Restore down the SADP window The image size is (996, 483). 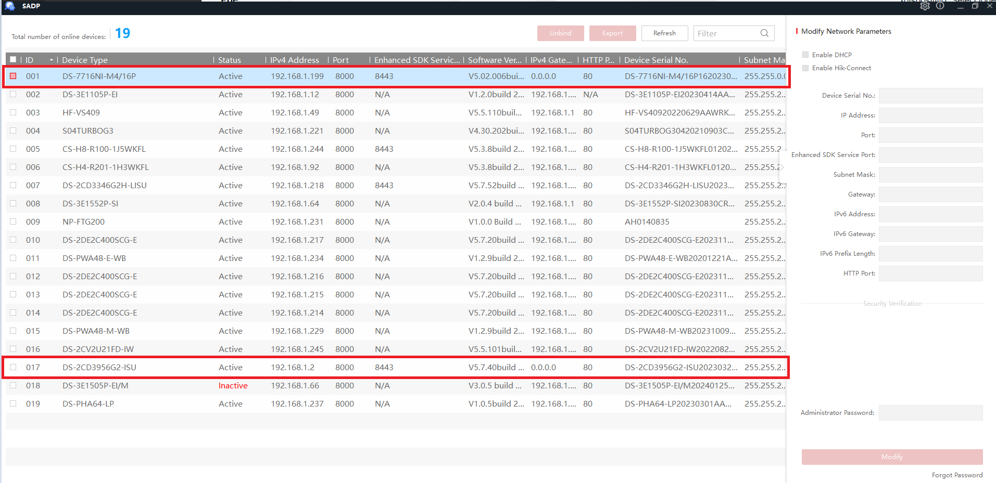point(975,6)
